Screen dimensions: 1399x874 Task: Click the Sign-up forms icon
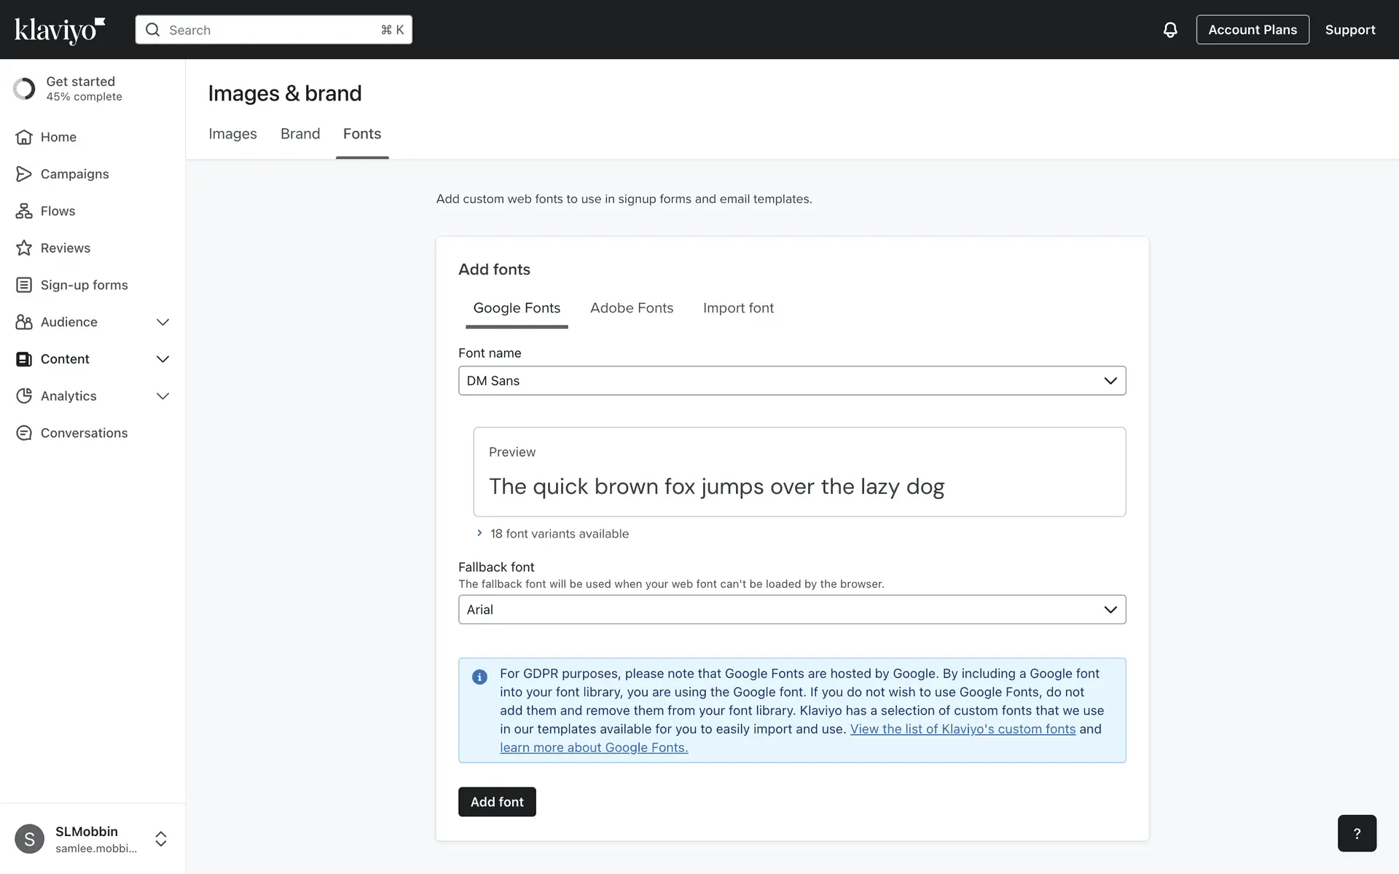coord(24,285)
